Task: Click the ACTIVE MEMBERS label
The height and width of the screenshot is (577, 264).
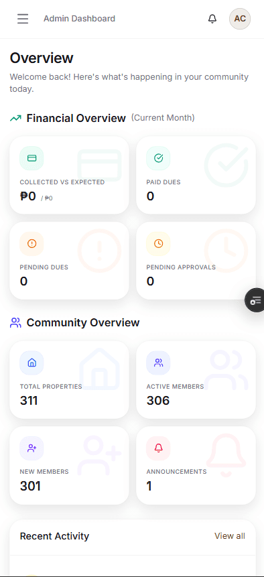Action: [x=175, y=387]
